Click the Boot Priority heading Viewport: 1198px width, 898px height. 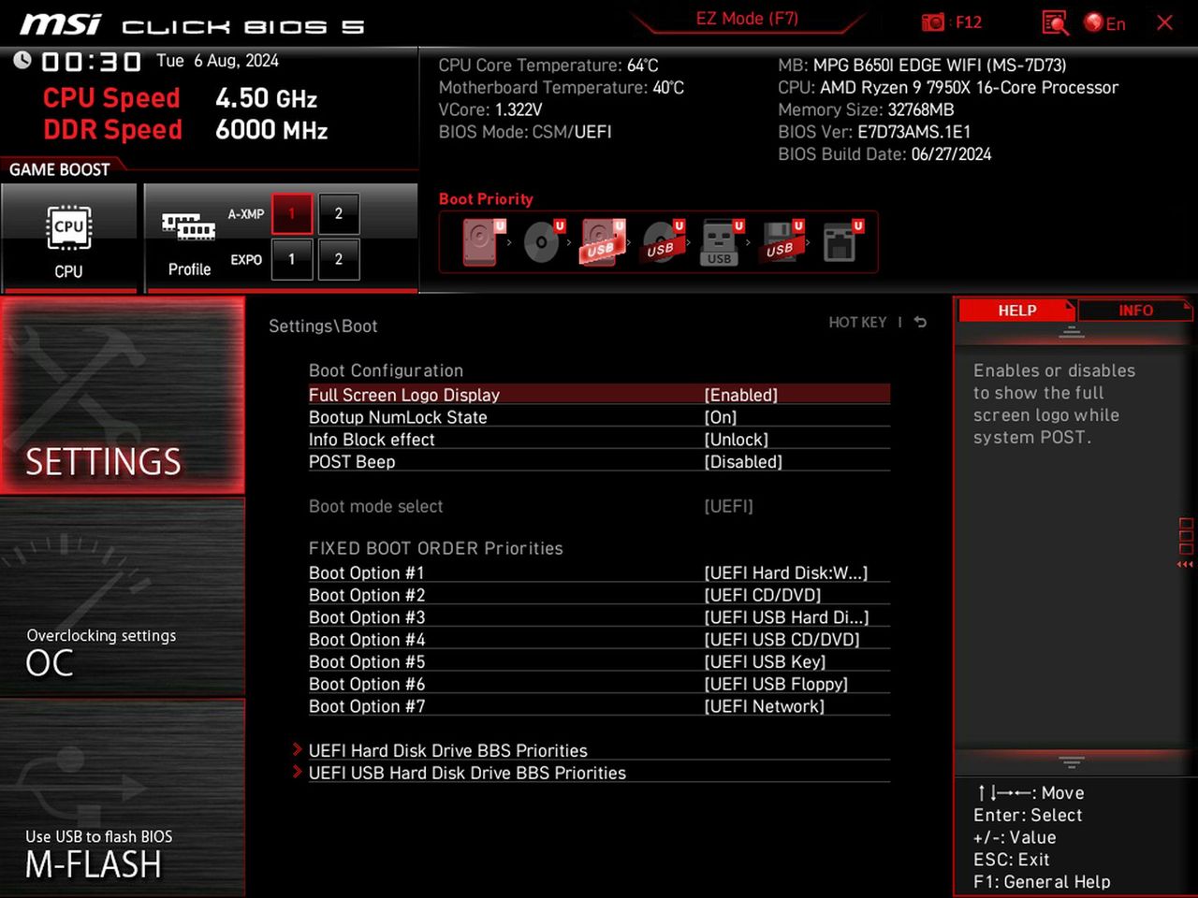click(x=486, y=199)
